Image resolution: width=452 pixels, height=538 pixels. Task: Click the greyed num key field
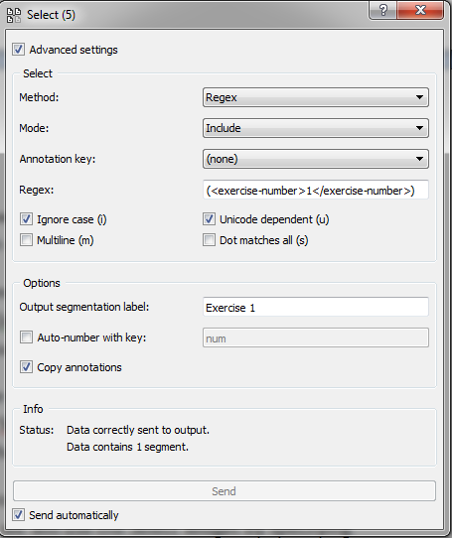point(315,337)
